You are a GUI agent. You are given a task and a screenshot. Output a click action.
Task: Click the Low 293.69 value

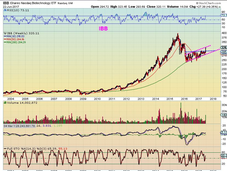coord(137,7)
